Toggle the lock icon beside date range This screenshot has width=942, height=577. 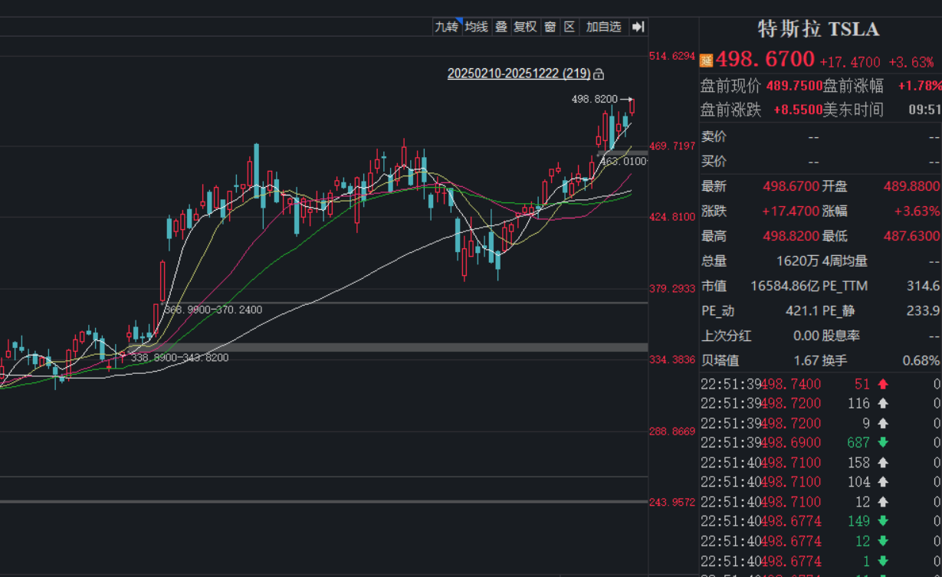pyautogui.click(x=599, y=74)
